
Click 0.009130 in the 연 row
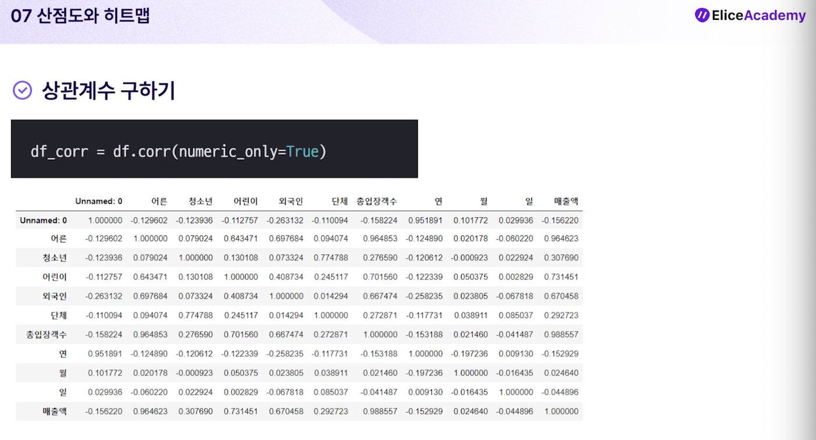(x=516, y=354)
